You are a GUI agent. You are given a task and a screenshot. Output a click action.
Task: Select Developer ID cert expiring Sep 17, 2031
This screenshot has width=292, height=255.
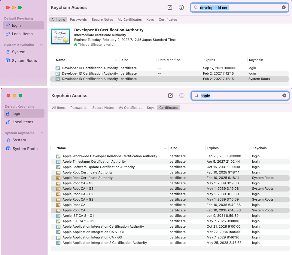169,68
